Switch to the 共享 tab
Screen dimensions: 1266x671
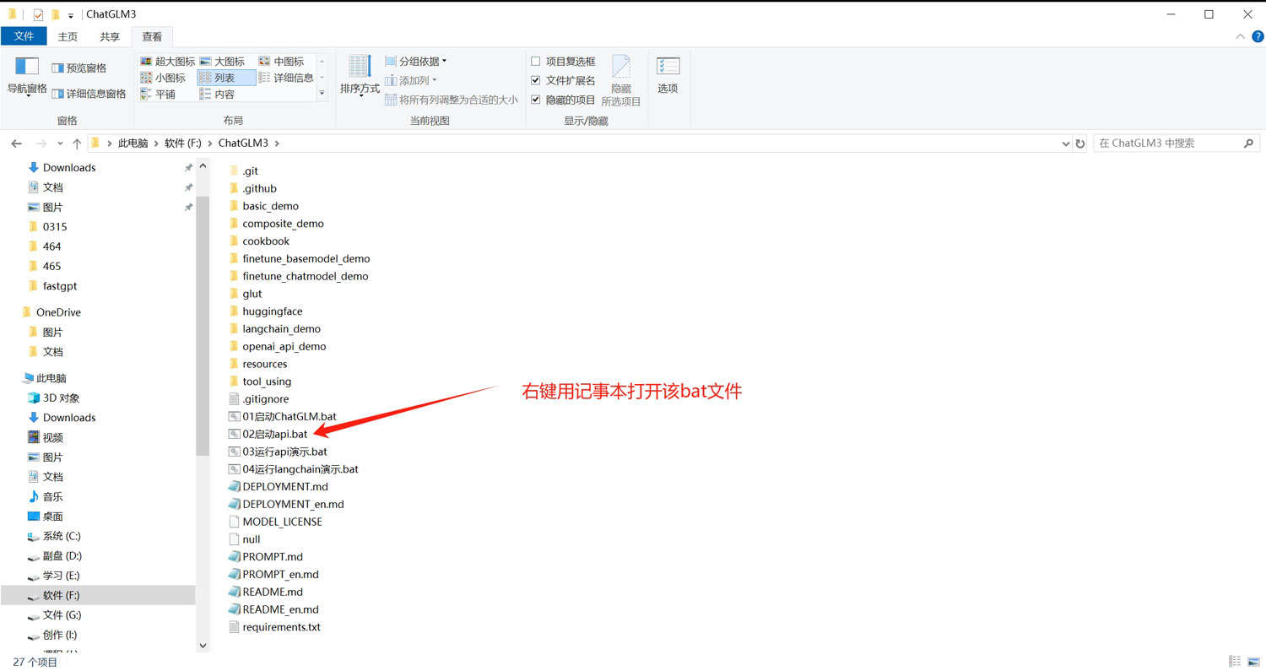110,36
